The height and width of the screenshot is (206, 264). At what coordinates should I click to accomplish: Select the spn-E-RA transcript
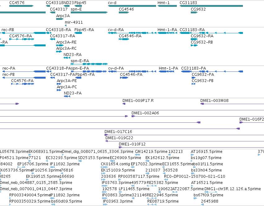pyautogui.click(x=89, y=64)
